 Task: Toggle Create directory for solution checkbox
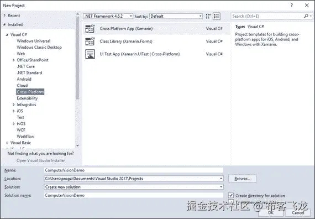pos(231,195)
